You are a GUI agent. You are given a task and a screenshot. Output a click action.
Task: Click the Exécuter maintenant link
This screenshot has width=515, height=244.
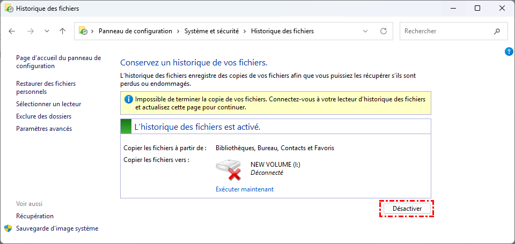pyautogui.click(x=244, y=189)
